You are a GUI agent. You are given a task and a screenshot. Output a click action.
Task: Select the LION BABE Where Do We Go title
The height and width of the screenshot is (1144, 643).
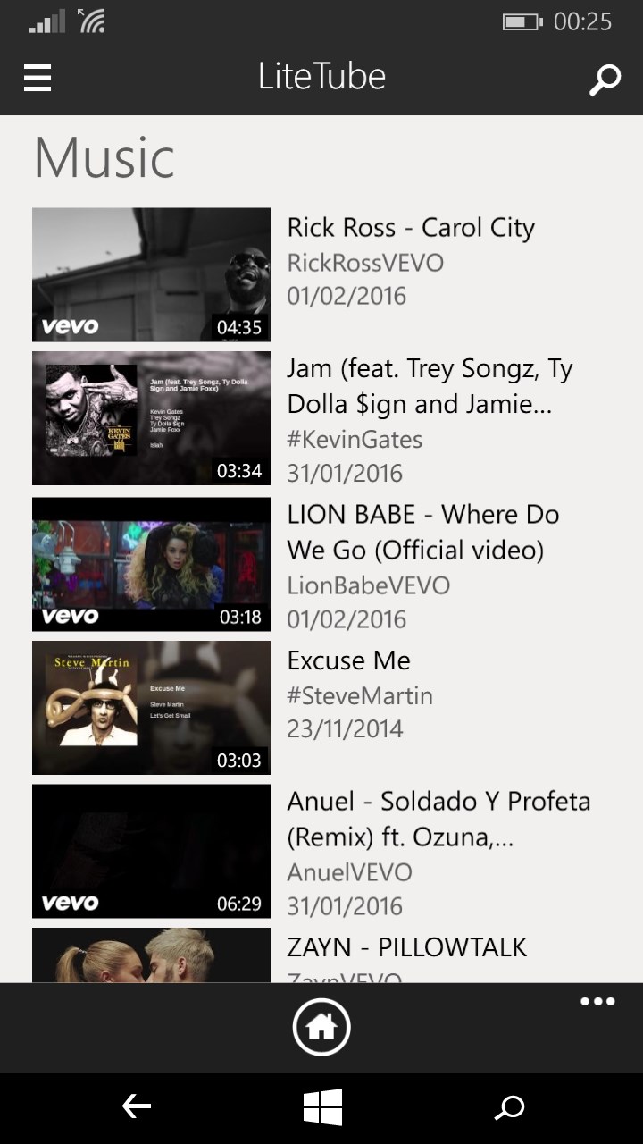click(422, 532)
